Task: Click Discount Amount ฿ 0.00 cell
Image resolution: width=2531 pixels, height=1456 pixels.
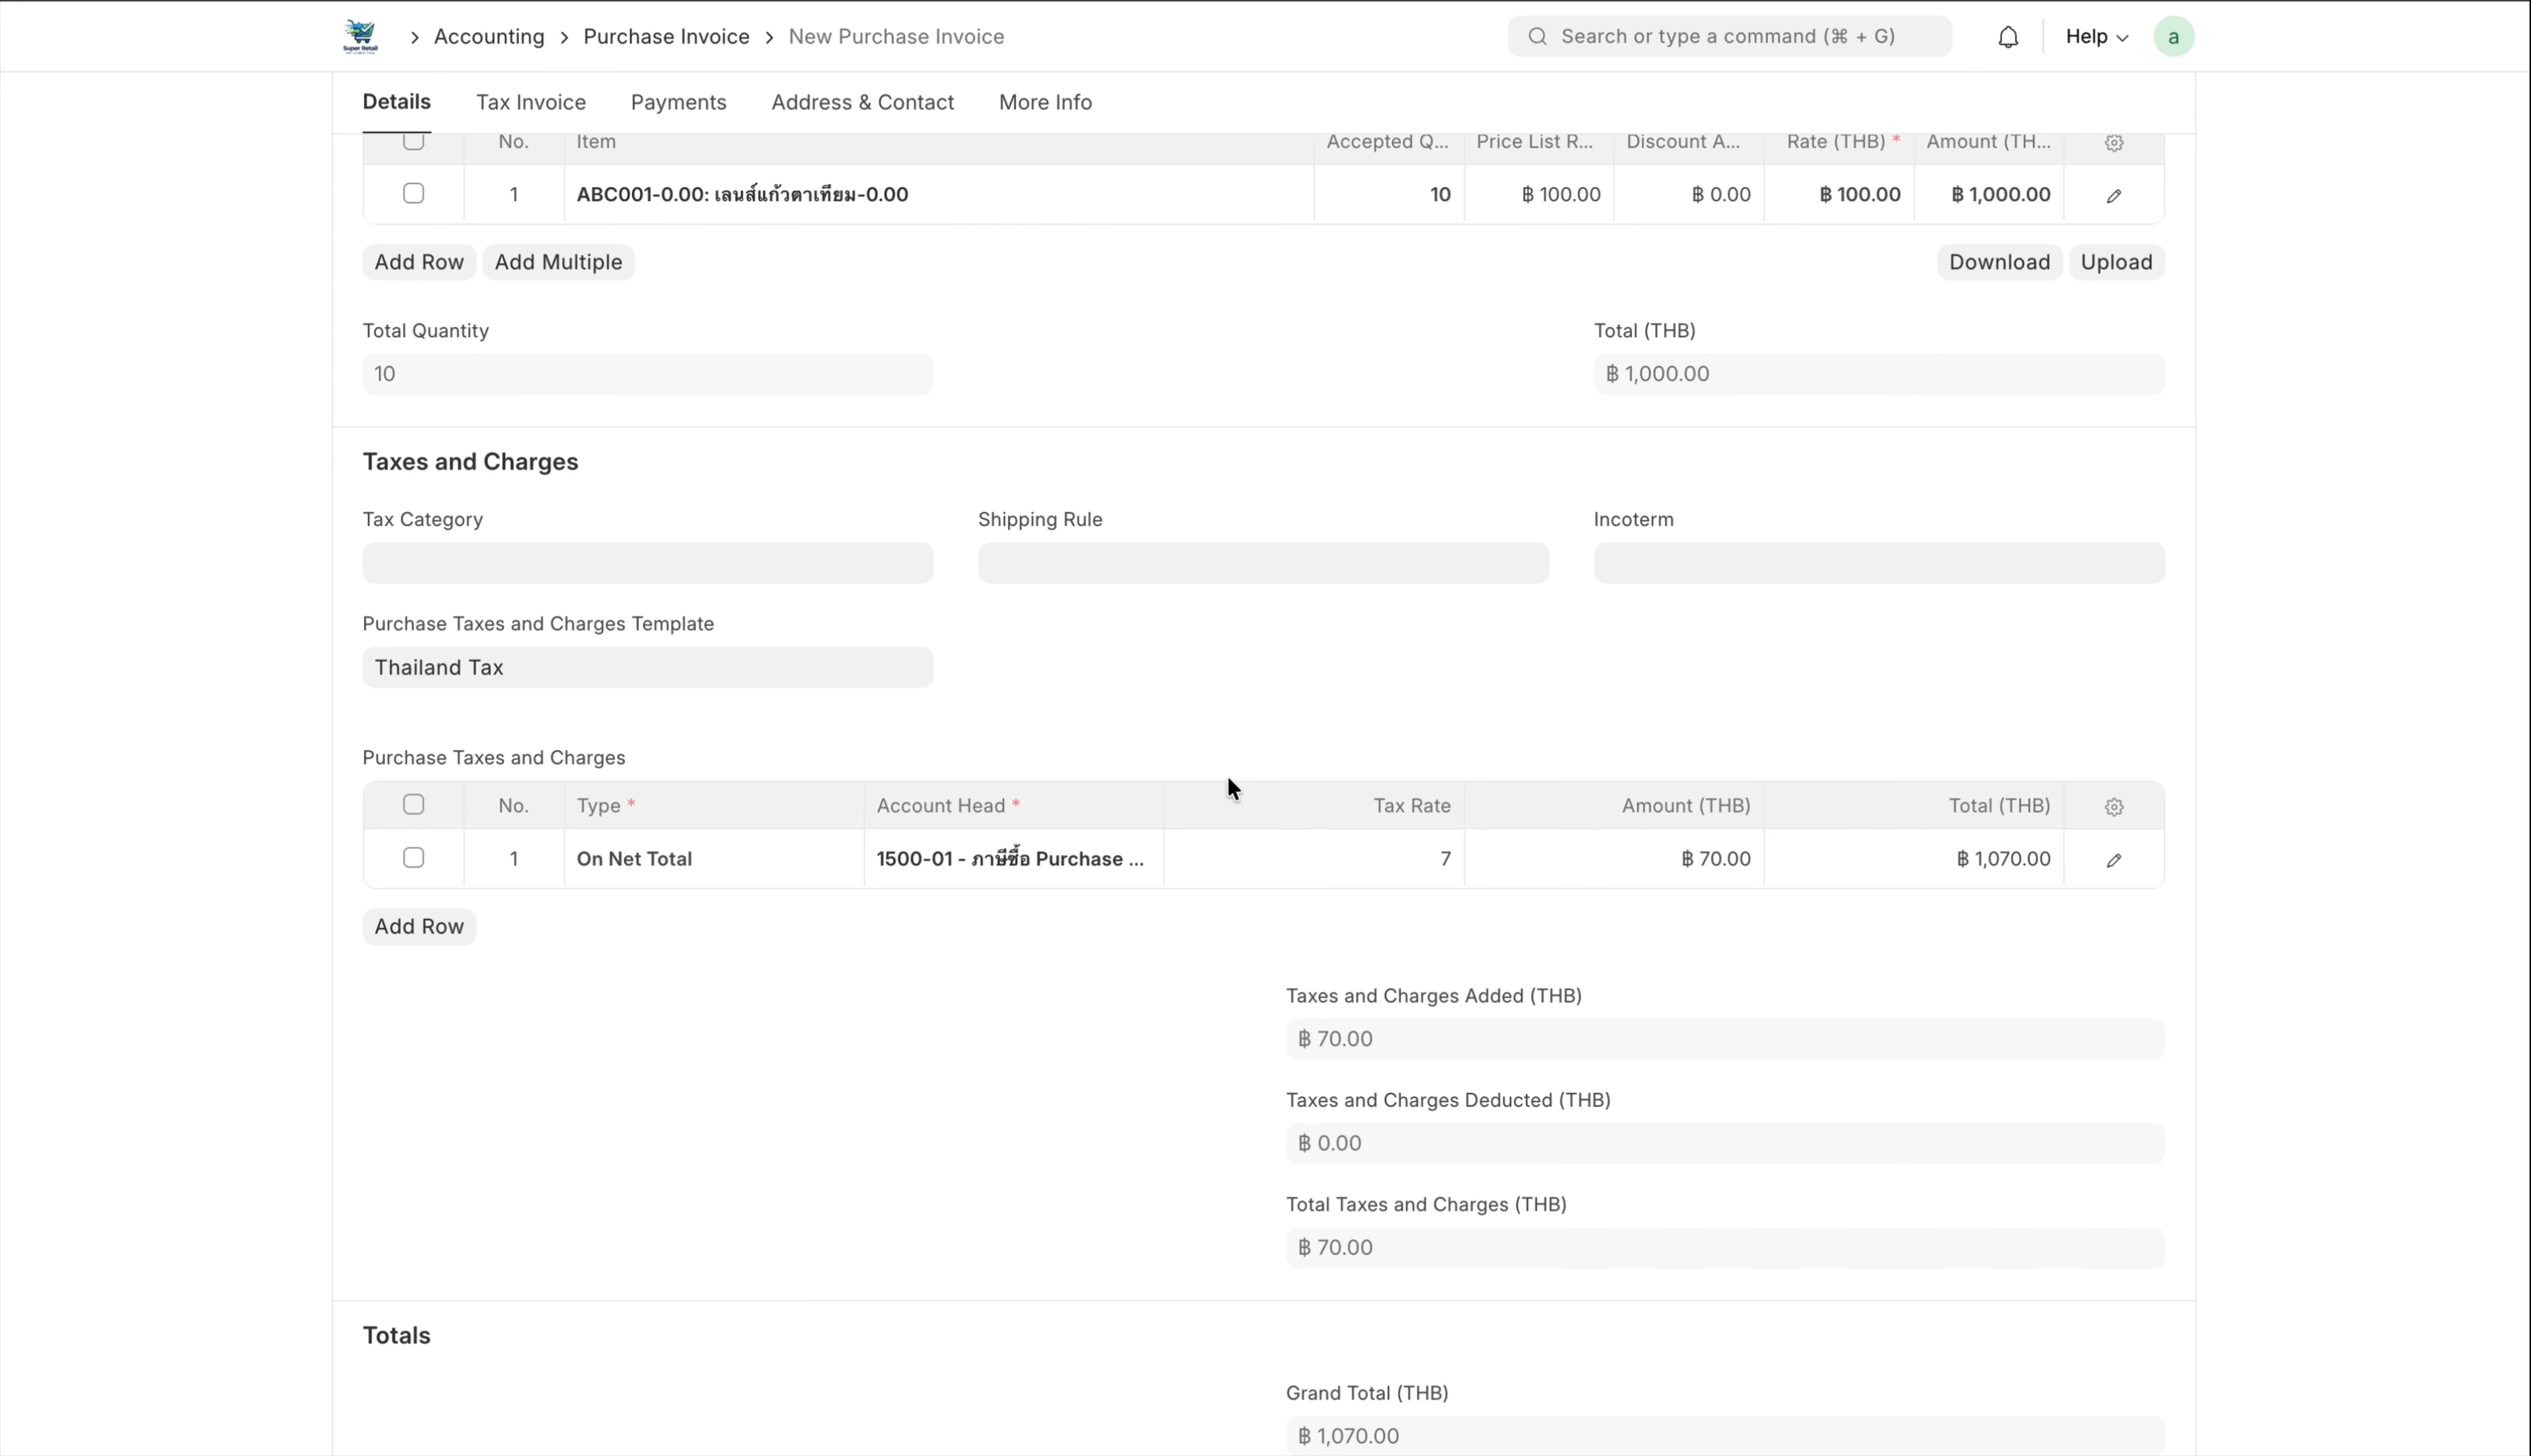Action: coord(1689,194)
